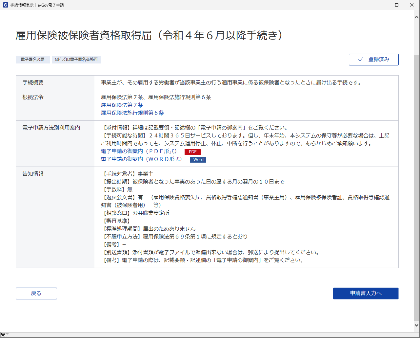This screenshot has width=420, height=338.
Task: Click the red PDF badge icon
Action: click(192, 152)
